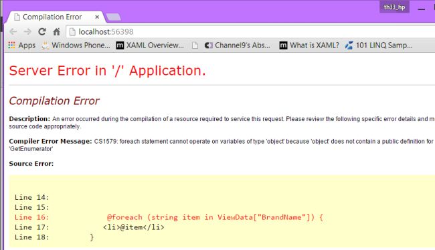Screen dimensions: 435x250
Task: Click the Line 14: label
Action: pos(31,197)
